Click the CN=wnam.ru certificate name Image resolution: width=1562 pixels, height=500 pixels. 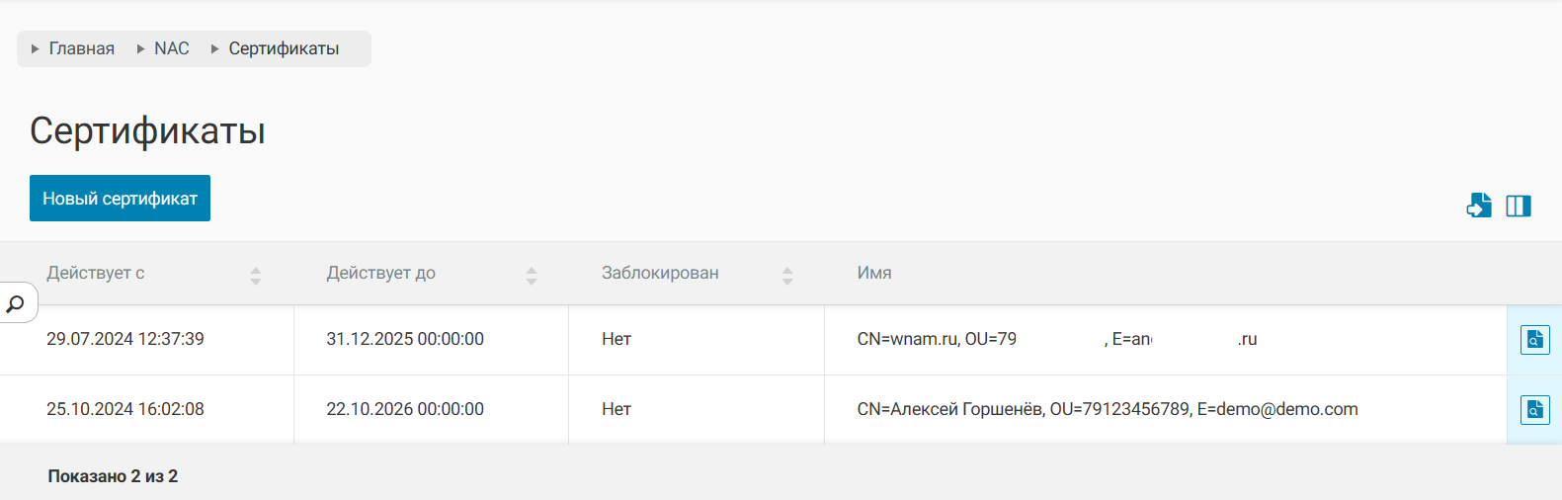(x=936, y=339)
